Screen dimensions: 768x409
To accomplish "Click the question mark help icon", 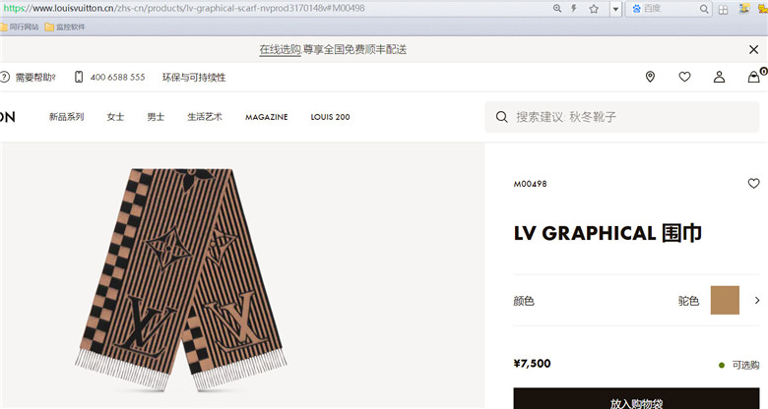I will pyautogui.click(x=4, y=77).
